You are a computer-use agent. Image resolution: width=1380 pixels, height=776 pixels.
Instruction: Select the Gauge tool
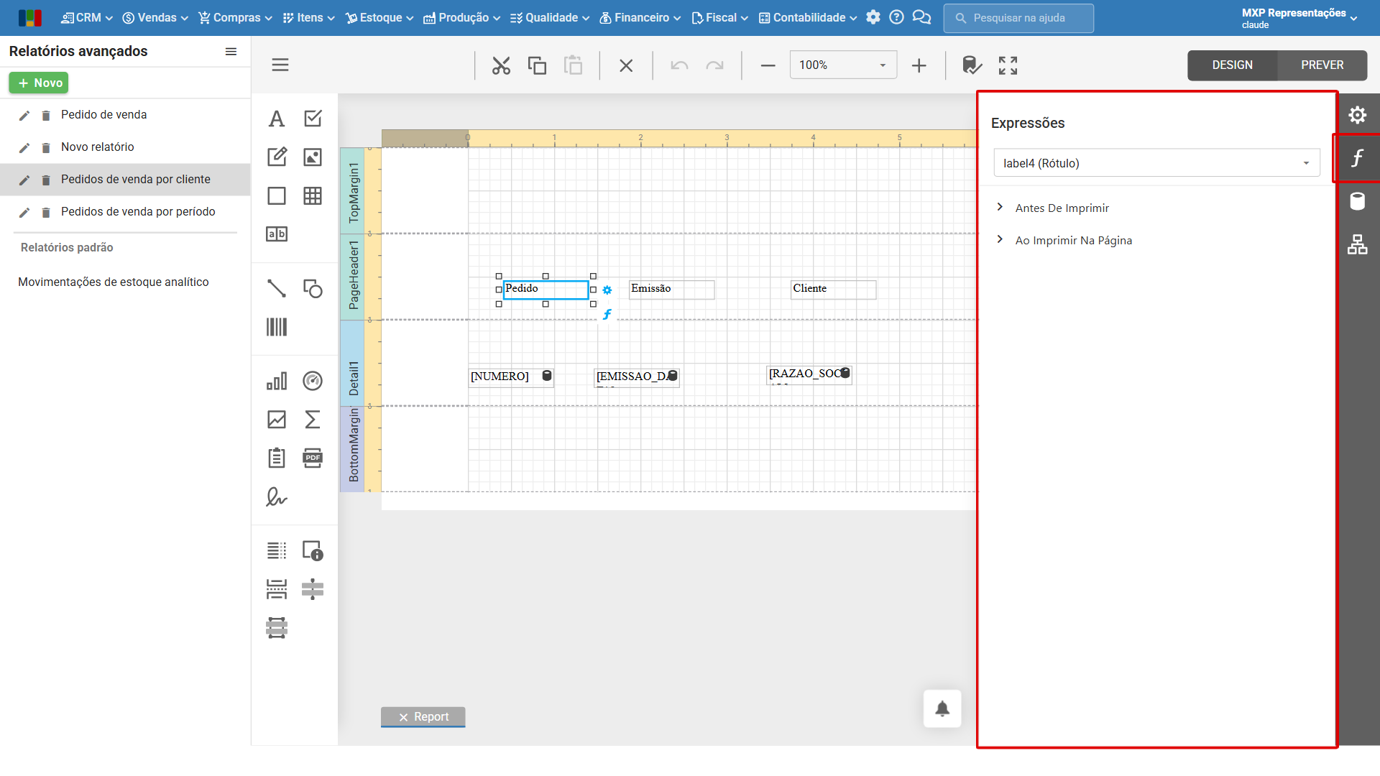[313, 381]
